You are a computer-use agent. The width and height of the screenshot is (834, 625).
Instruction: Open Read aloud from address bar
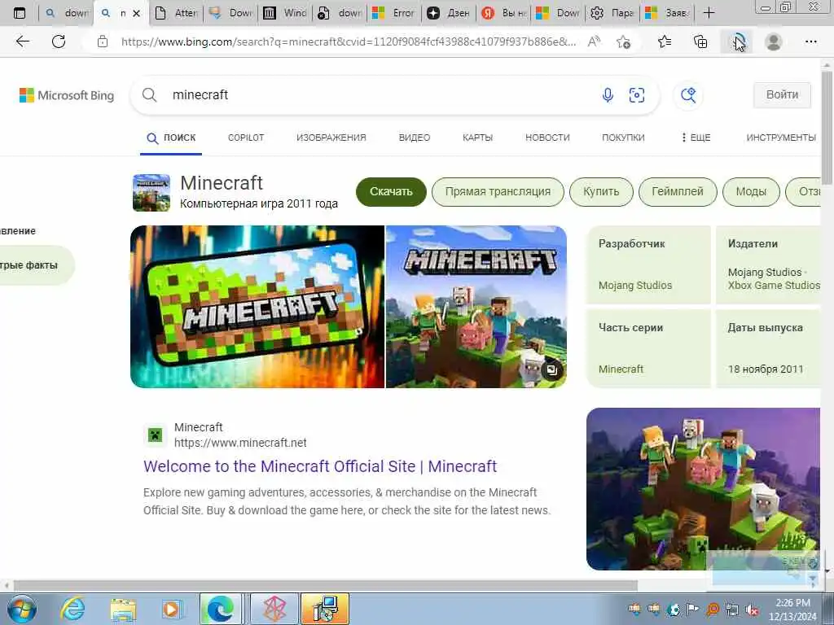pyautogui.click(x=594, y=42)
